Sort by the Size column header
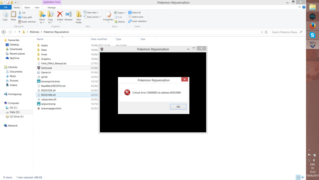Screen dimensions: 319x180 (x=148, y=39)
